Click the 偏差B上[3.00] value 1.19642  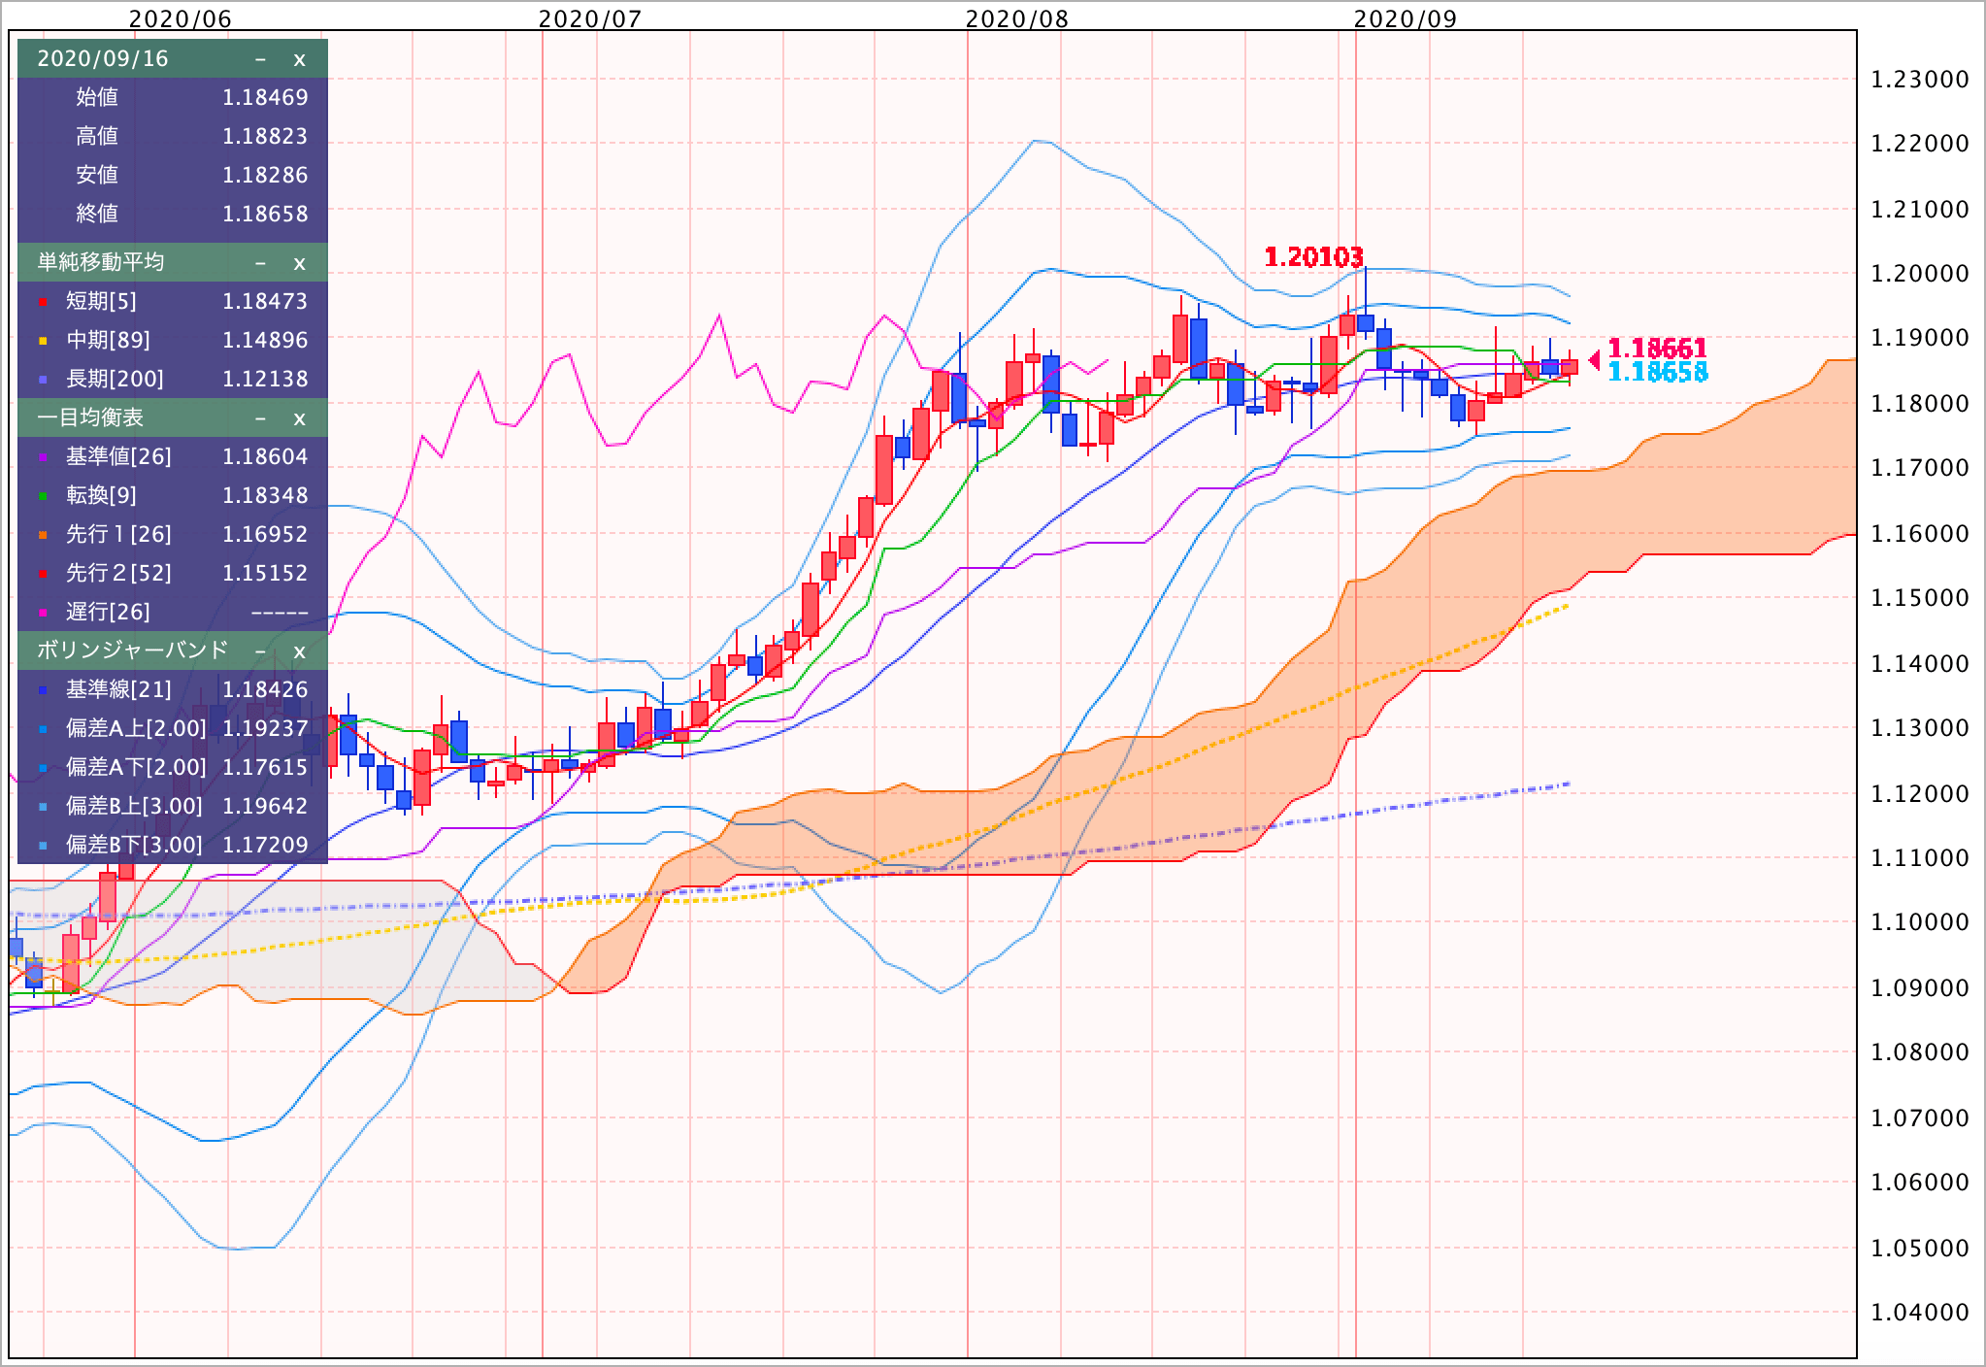tap(265, 806)
